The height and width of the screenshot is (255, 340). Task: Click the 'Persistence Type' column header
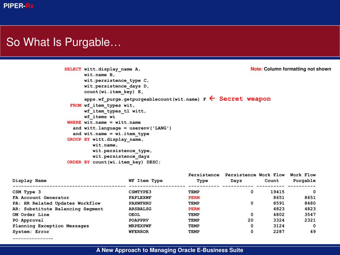tap(204, 178)
